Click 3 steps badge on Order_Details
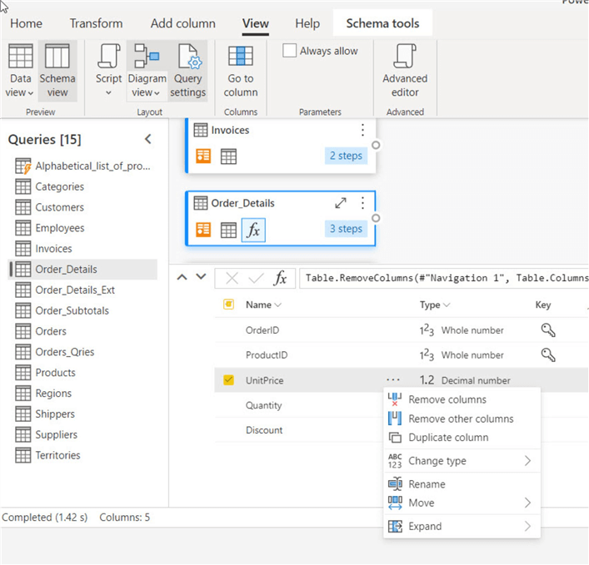The width and height of the screenshot is (589, 565). click(x=345, y=229)
